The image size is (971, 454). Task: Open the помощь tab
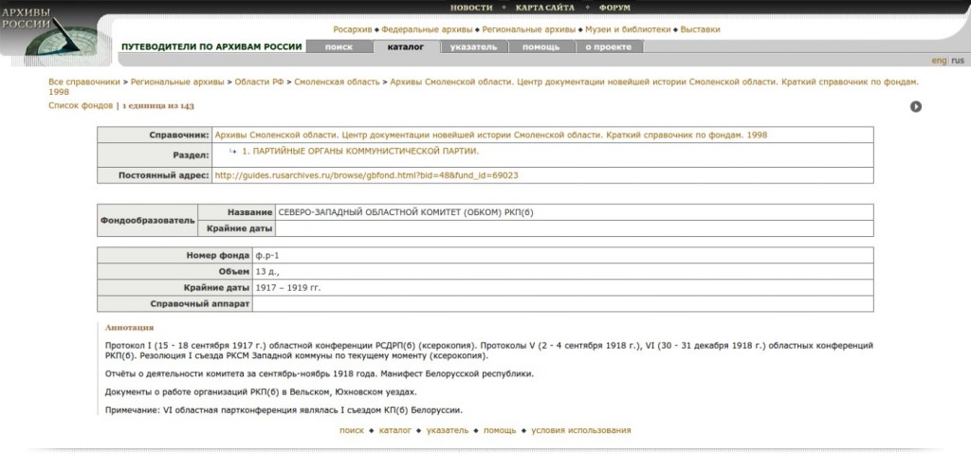pos(540,46)
